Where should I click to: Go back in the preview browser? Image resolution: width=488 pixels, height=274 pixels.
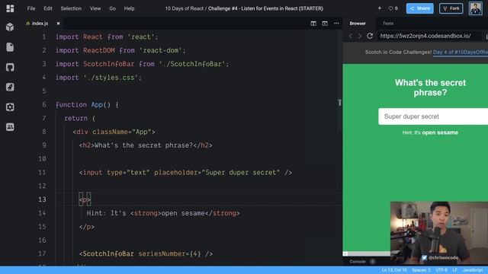click(x=351, y=36)
